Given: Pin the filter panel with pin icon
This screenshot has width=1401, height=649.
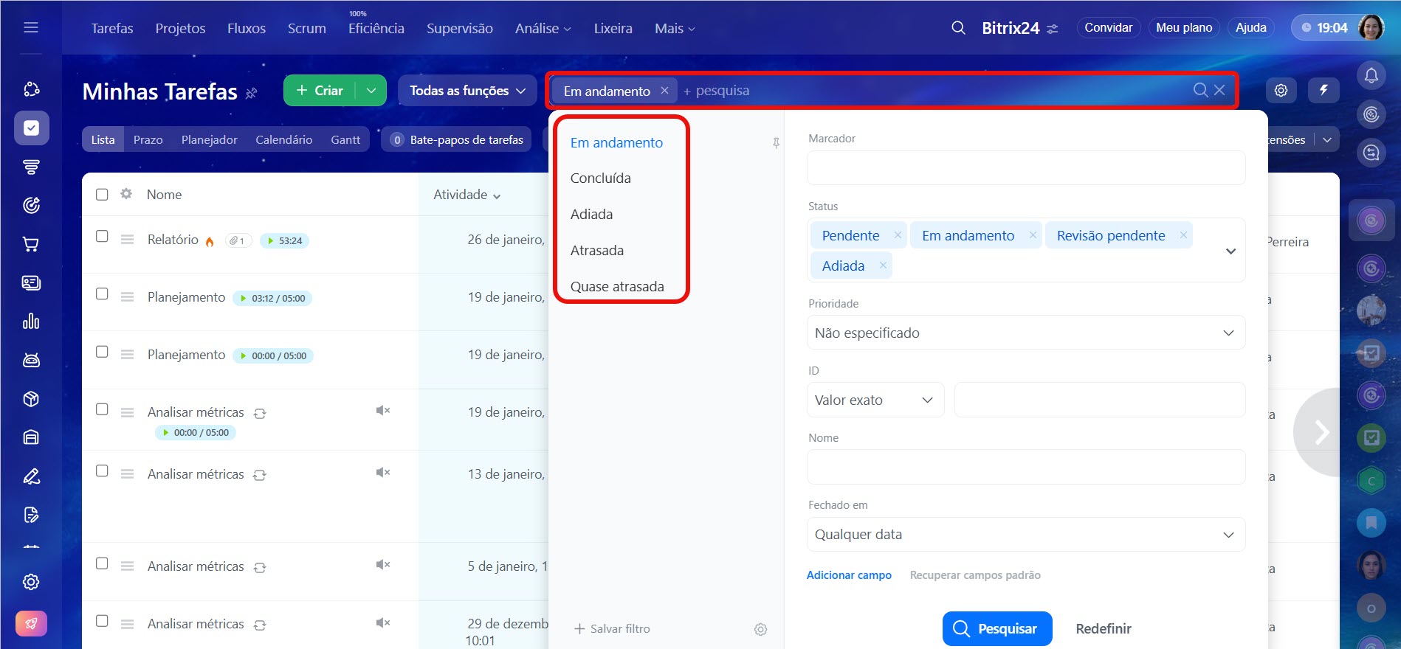Looking at the screenshot, I should coord(776,143).
